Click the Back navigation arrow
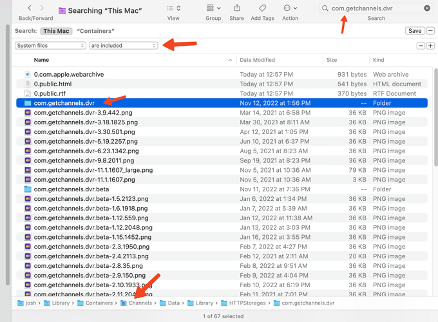The image size is (438, 322). point(30,8)
